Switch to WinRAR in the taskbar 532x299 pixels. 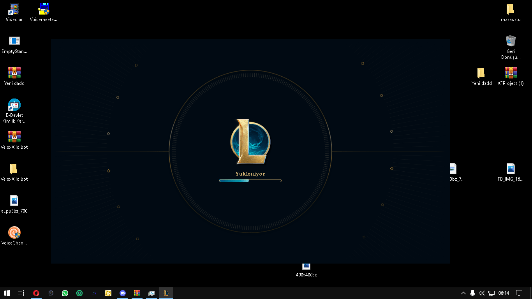click(x=137, y=293)
